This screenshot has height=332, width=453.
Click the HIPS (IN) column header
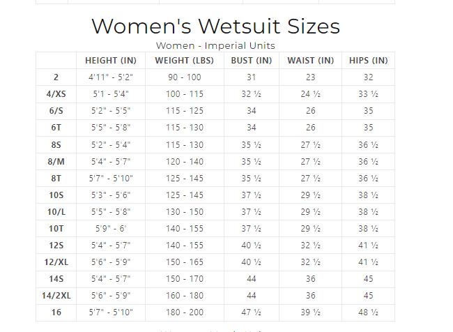[368, 61]
